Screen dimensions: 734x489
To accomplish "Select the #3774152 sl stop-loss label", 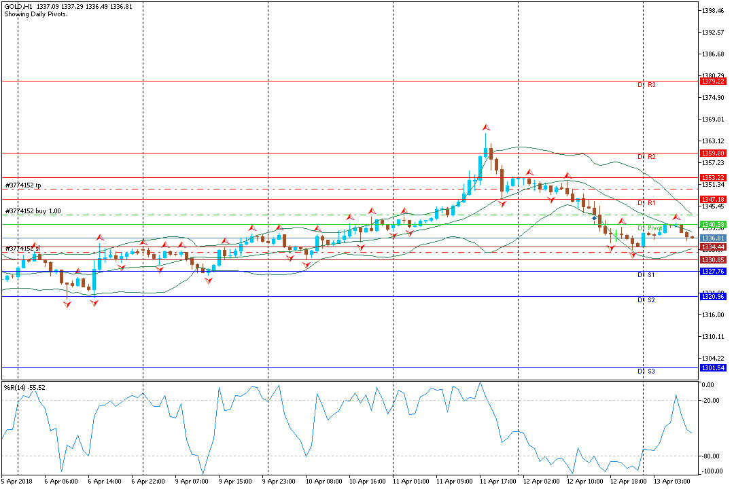I will point(22,249).
